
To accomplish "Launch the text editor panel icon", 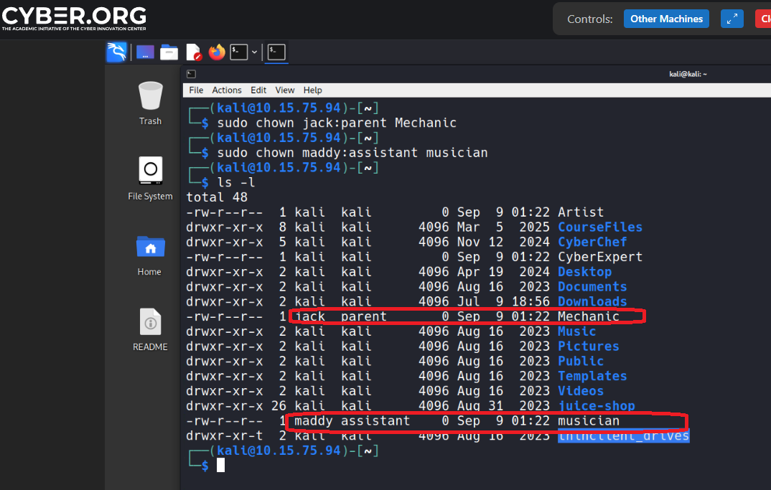I will coord(193,52).
